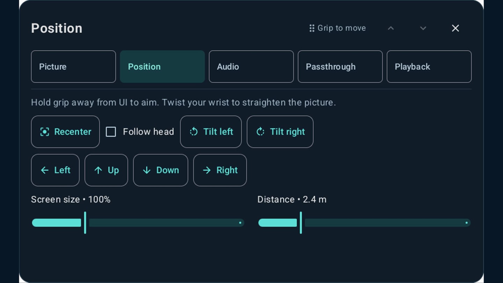Move the screen Up

coord(106,170)
